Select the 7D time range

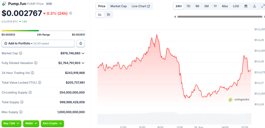tap(188, 6)
